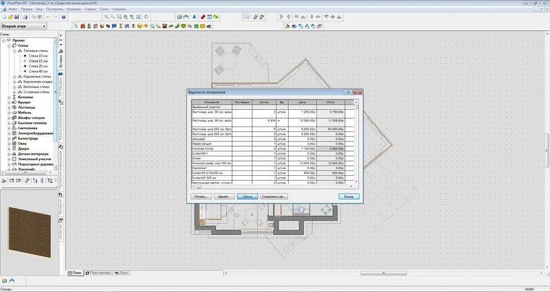Screen dimensions: 550x292
Task: Switch to the План view tab
Action: tap(75, 273)
